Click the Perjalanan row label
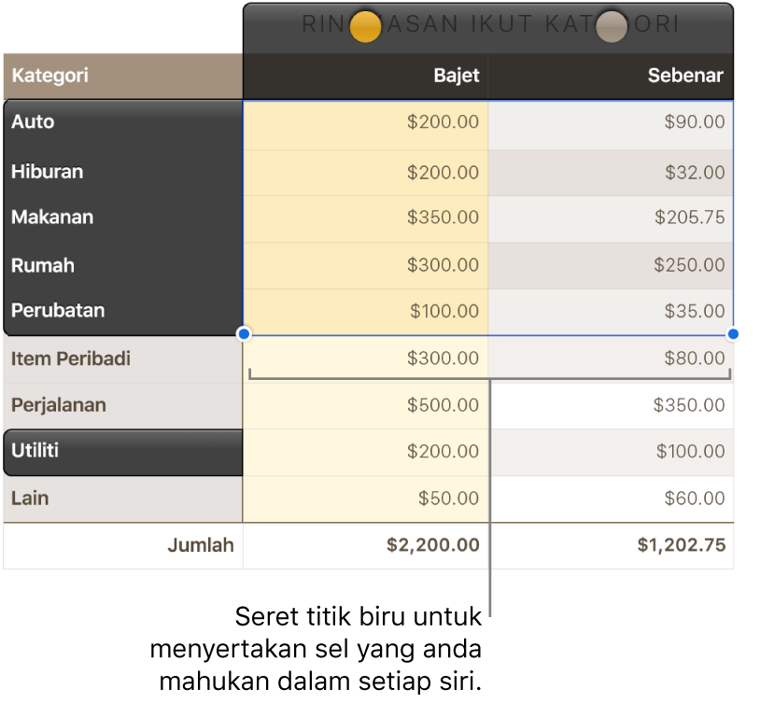The width and height of the screenshot is (760, 703). [122, 405]
